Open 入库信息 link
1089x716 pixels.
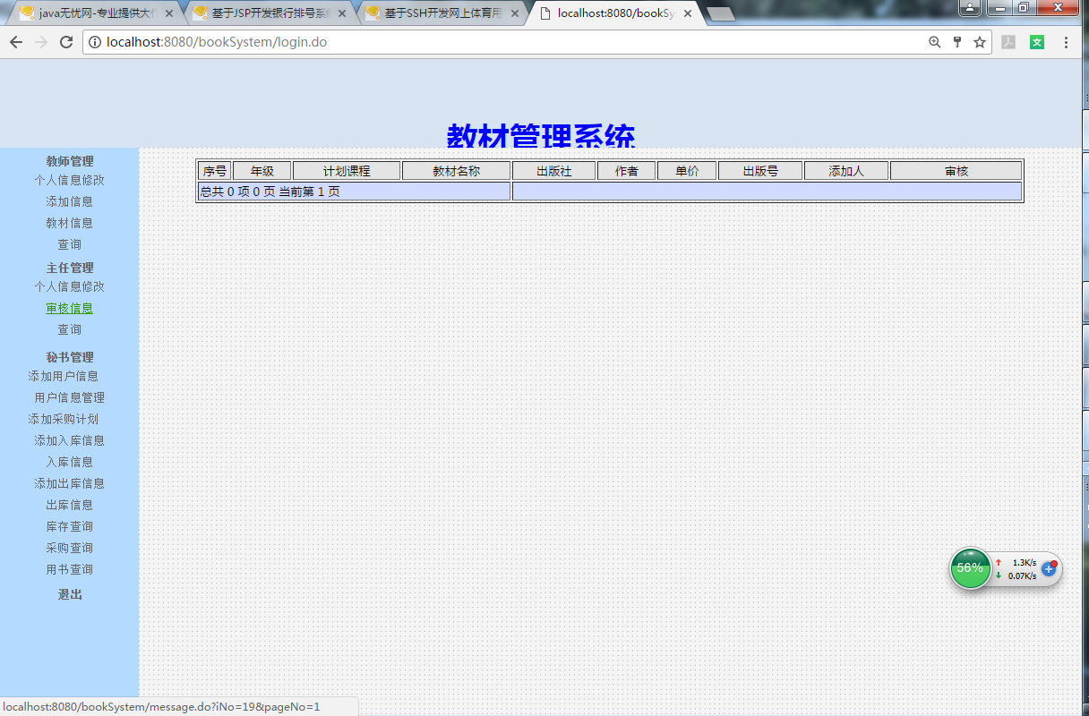coord(70,462)
